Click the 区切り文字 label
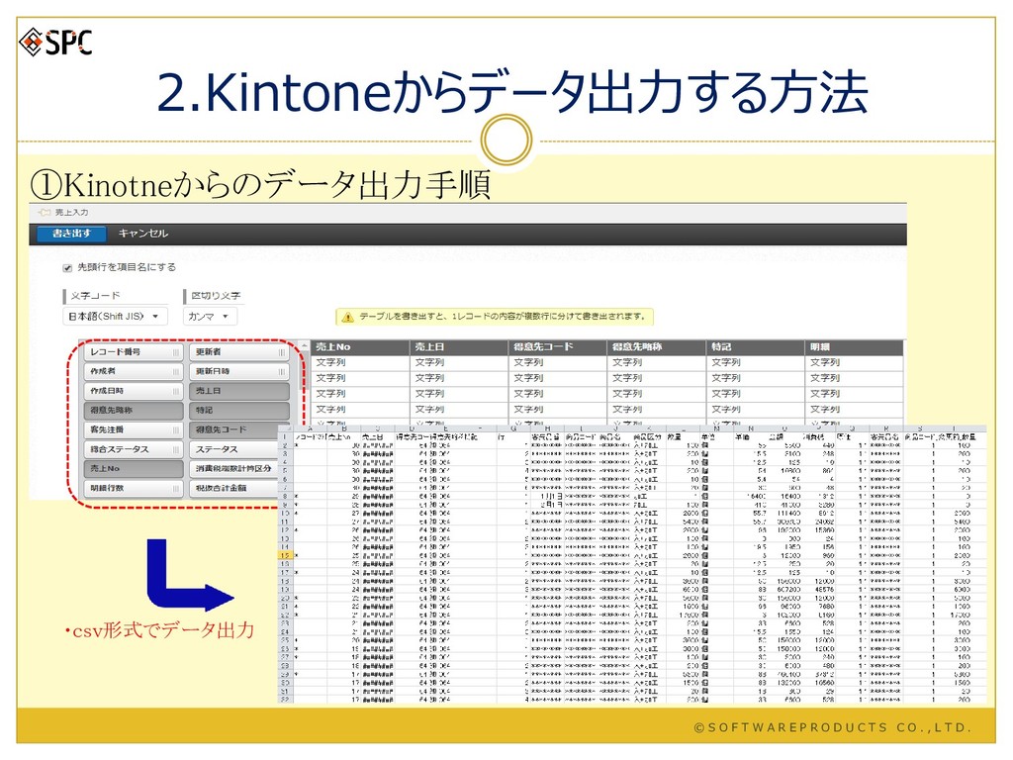The width and height of the screenshot is (1013, 760). pos(216,295)
